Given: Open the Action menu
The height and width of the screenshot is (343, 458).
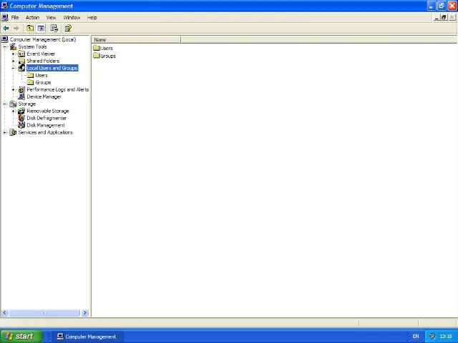Looking at the screenshot, I should tap(32, 17).
